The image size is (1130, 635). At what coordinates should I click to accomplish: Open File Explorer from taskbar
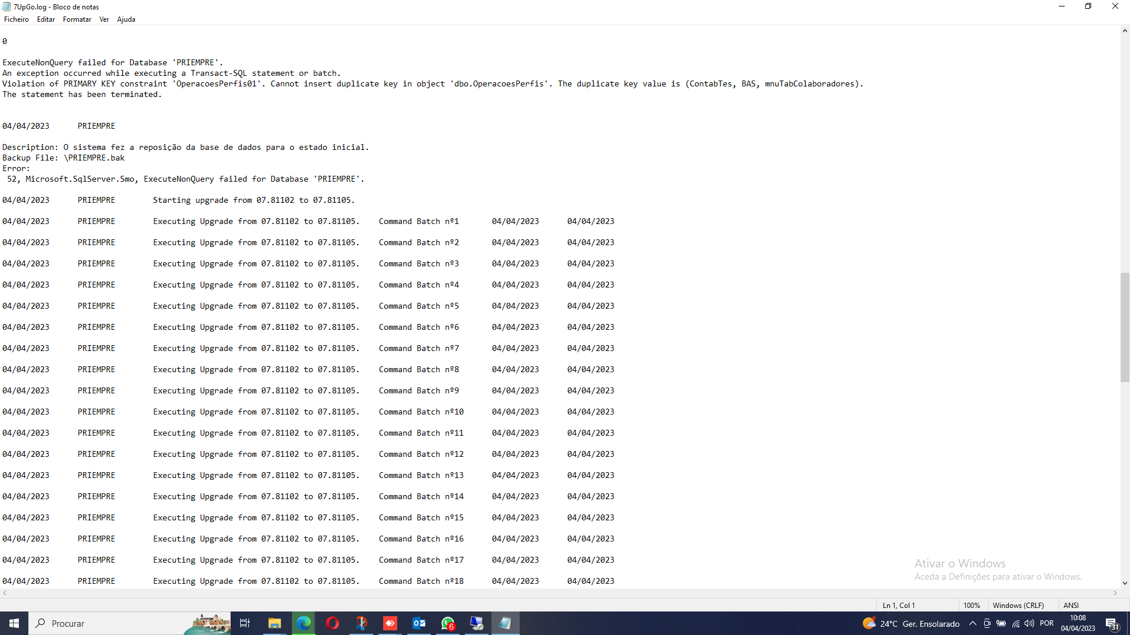click(x=274, y=623)
